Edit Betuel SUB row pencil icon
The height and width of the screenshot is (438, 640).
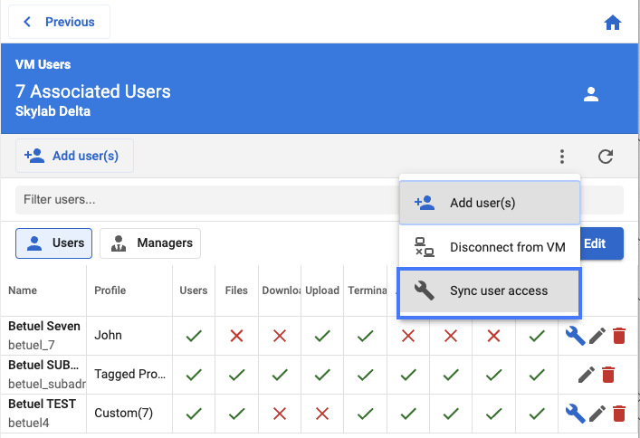click(586, 374)
